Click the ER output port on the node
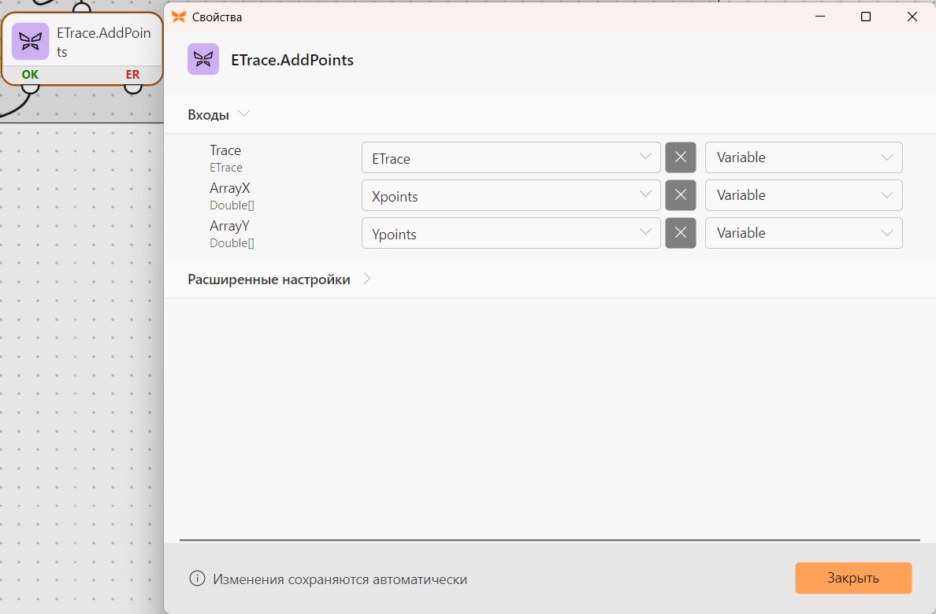Image resolution: width=936 pixels, height=614 pixels. click(x=132, y=87)
